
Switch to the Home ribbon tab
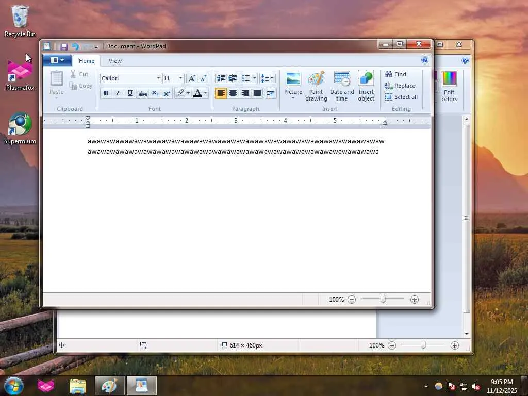click(87, 61)
